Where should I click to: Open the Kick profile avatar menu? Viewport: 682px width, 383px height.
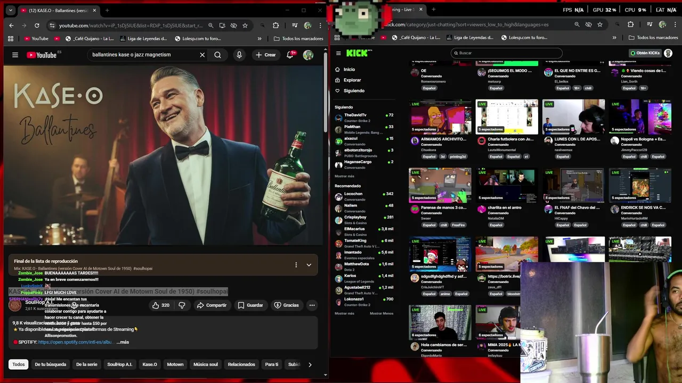[668, 53]
